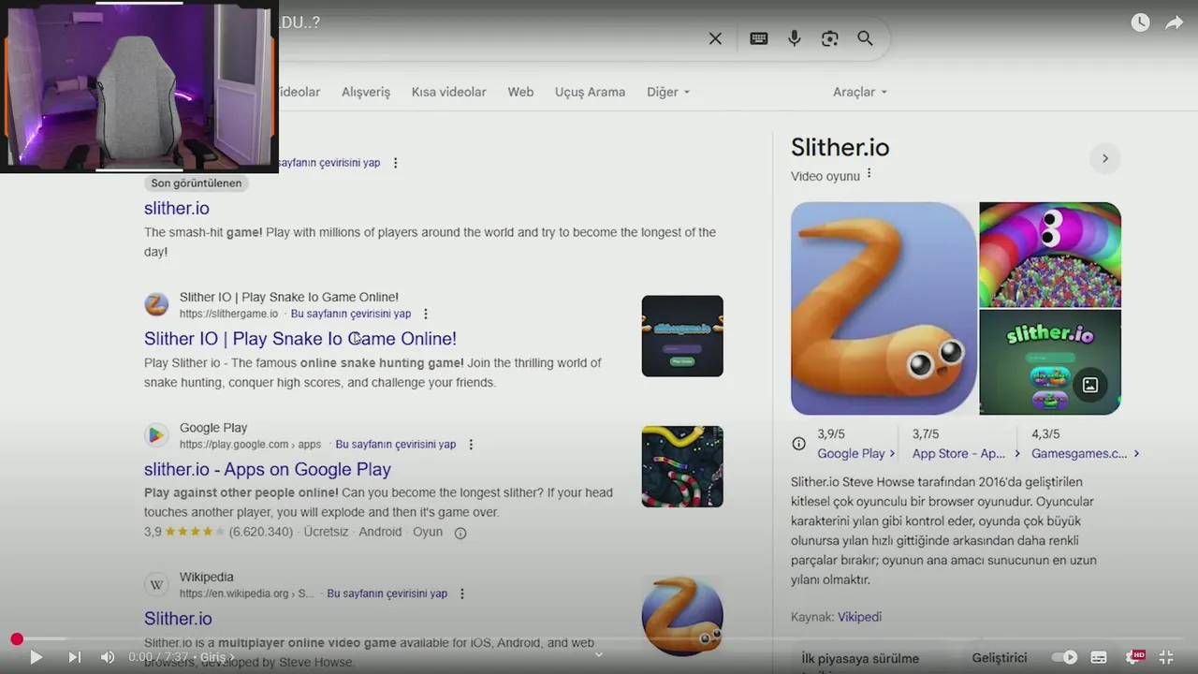Screen dimensions: 1198x674
Task: Click the info icon next to Oyun
Action: point(460,533)
